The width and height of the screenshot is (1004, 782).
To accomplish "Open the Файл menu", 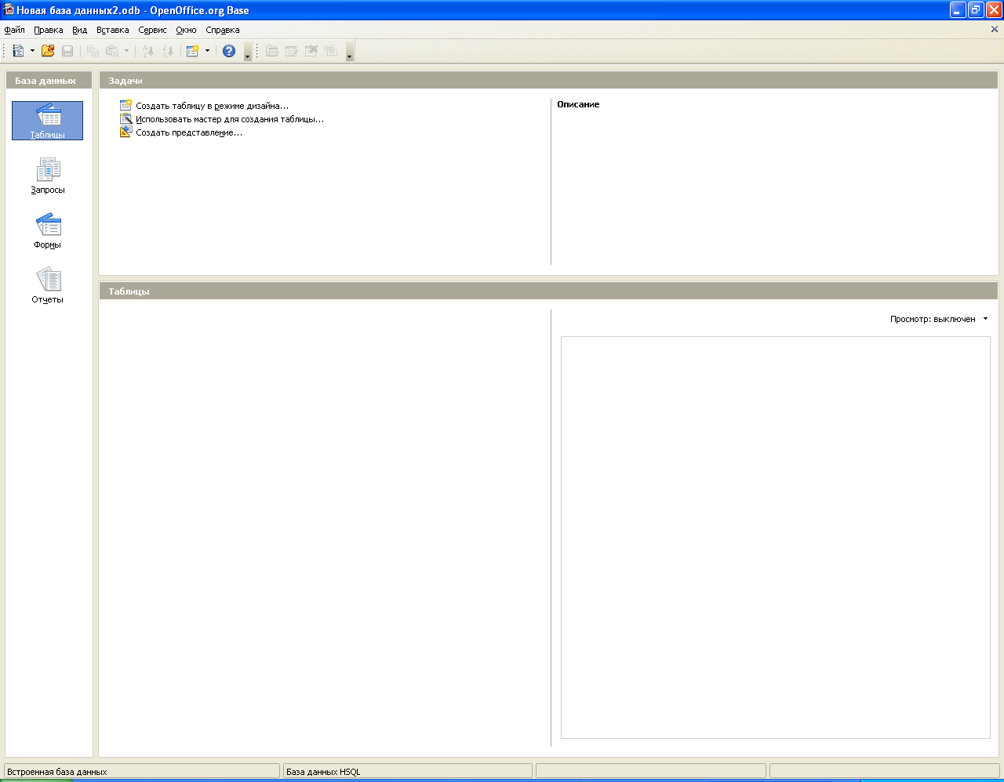I will coord(14,30).
